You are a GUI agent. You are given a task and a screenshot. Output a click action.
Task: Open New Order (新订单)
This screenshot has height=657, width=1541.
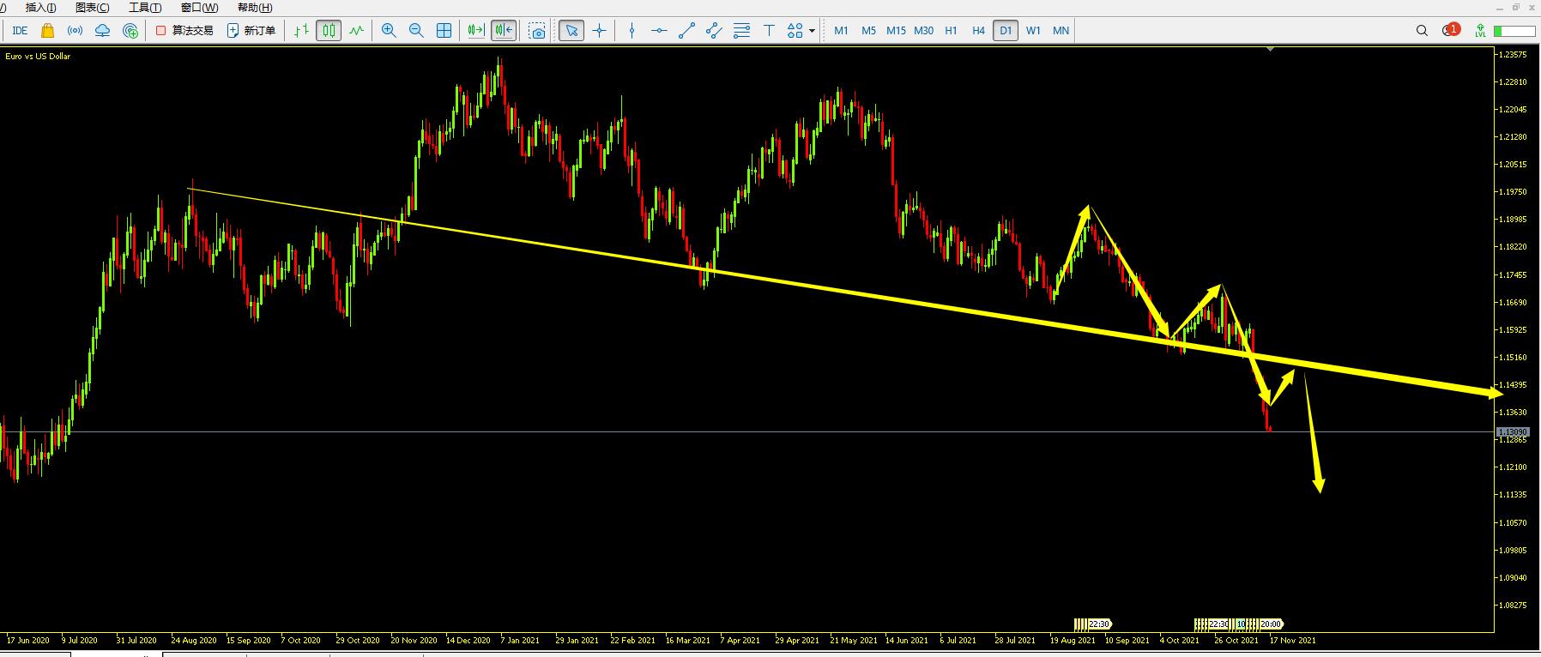tap(251, 31)
